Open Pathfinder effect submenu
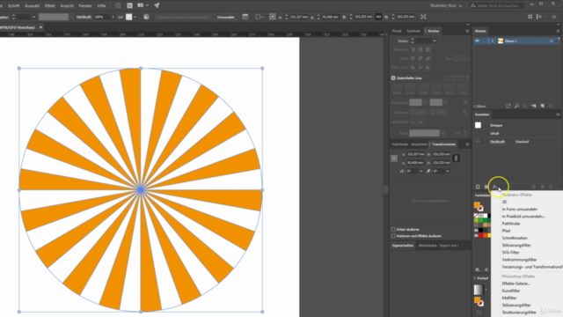563x317 pixels. pos(511,224)
